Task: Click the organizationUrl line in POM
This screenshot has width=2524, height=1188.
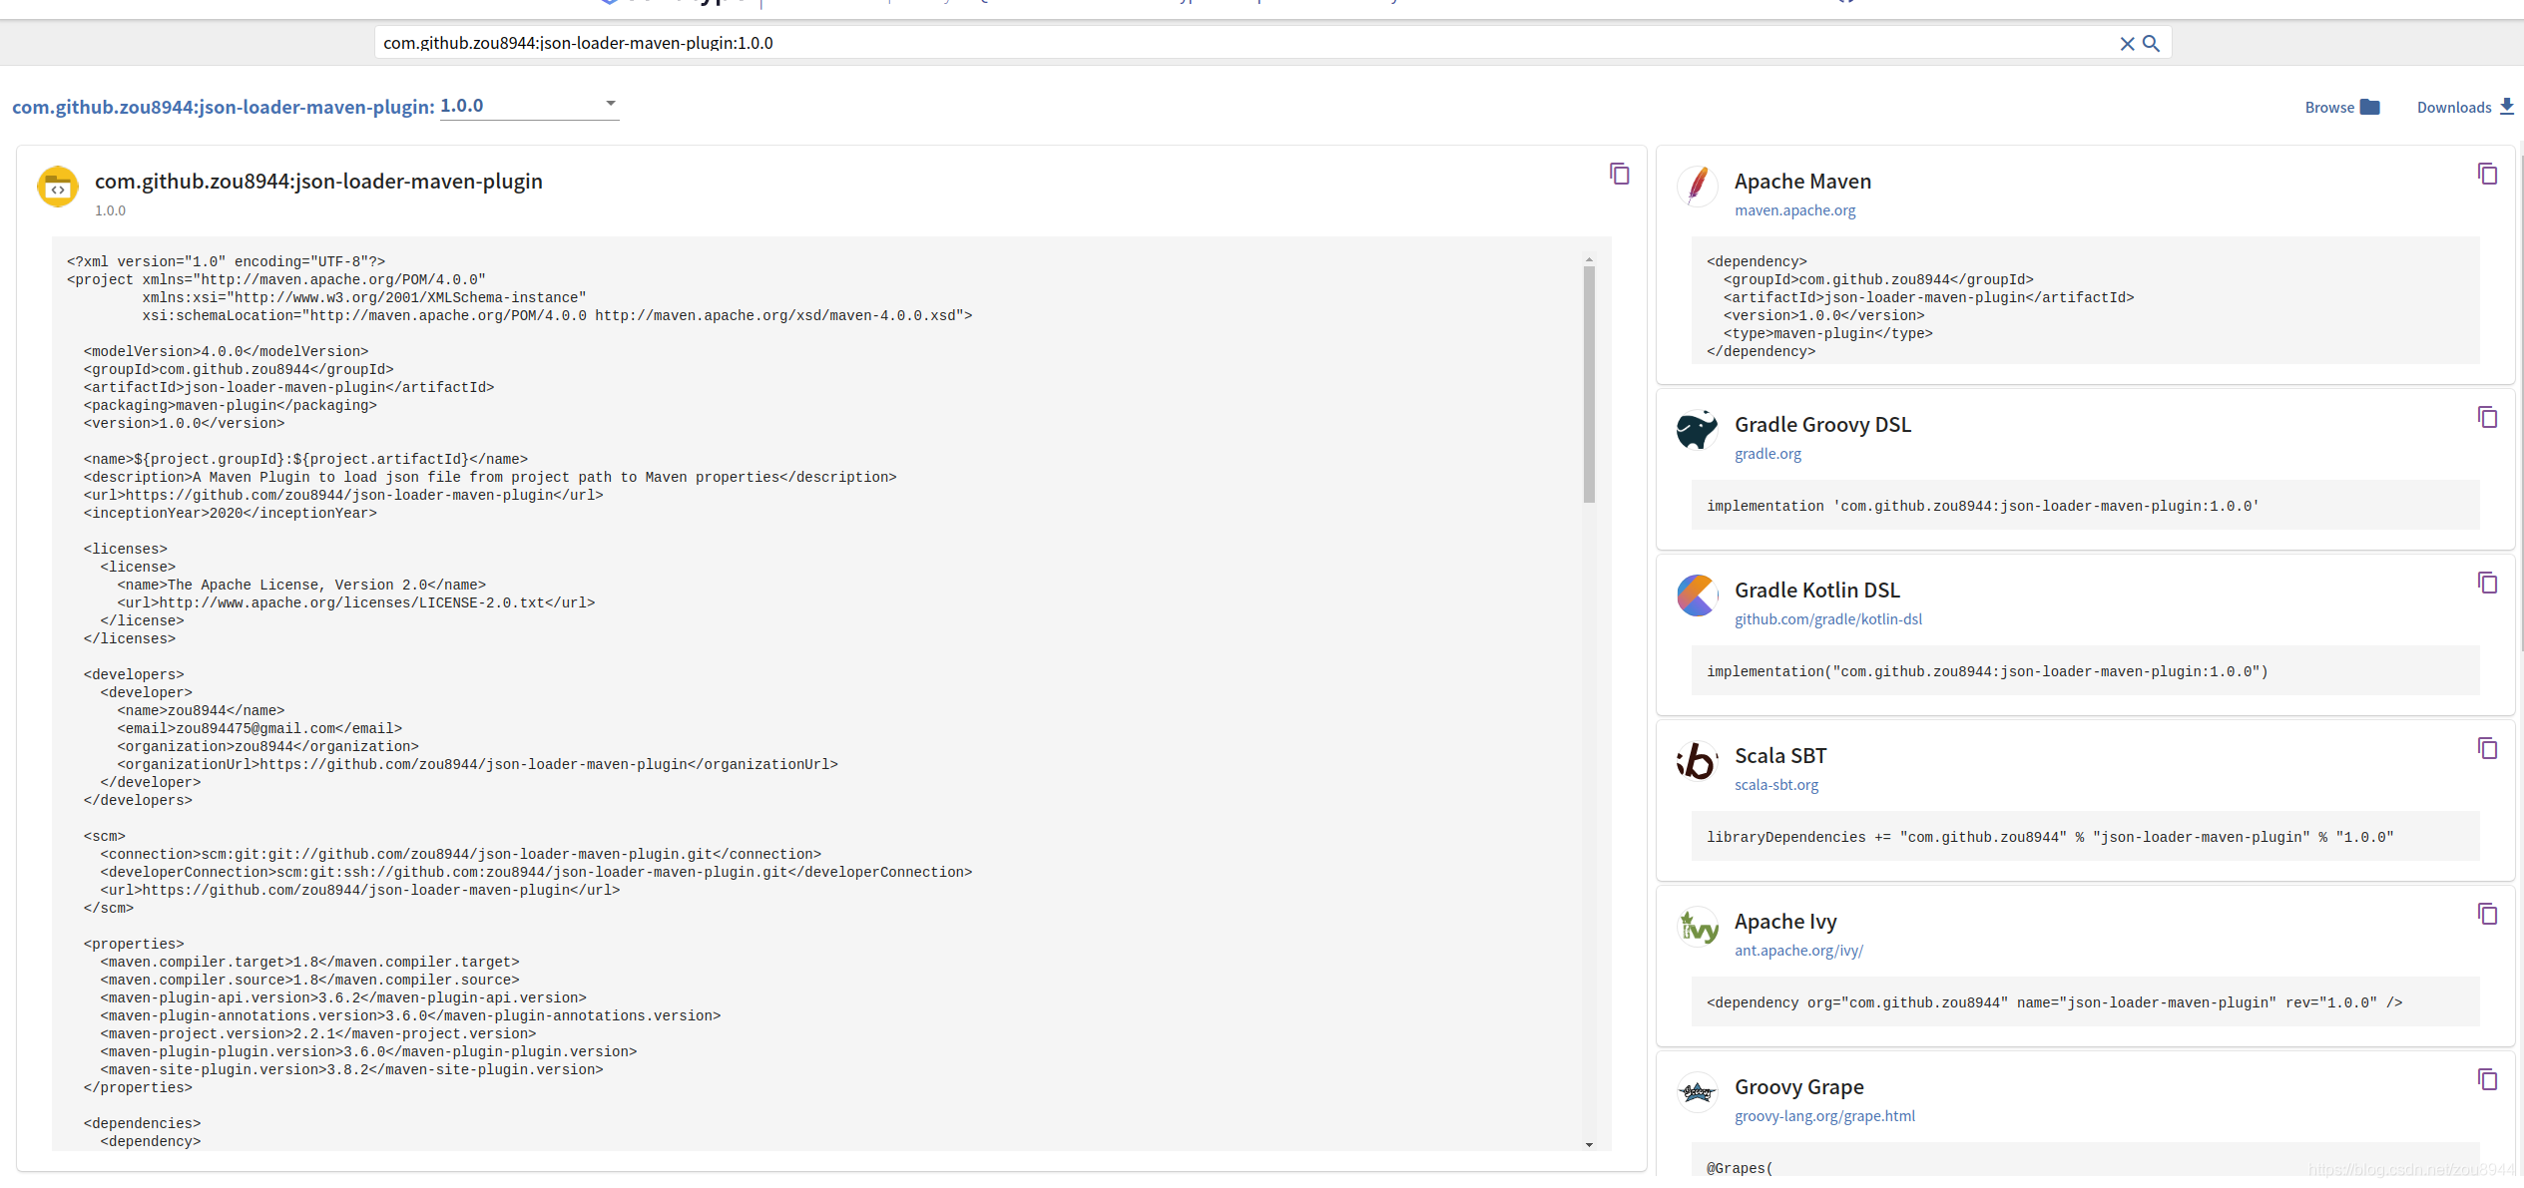Action: tap(477, 764)
